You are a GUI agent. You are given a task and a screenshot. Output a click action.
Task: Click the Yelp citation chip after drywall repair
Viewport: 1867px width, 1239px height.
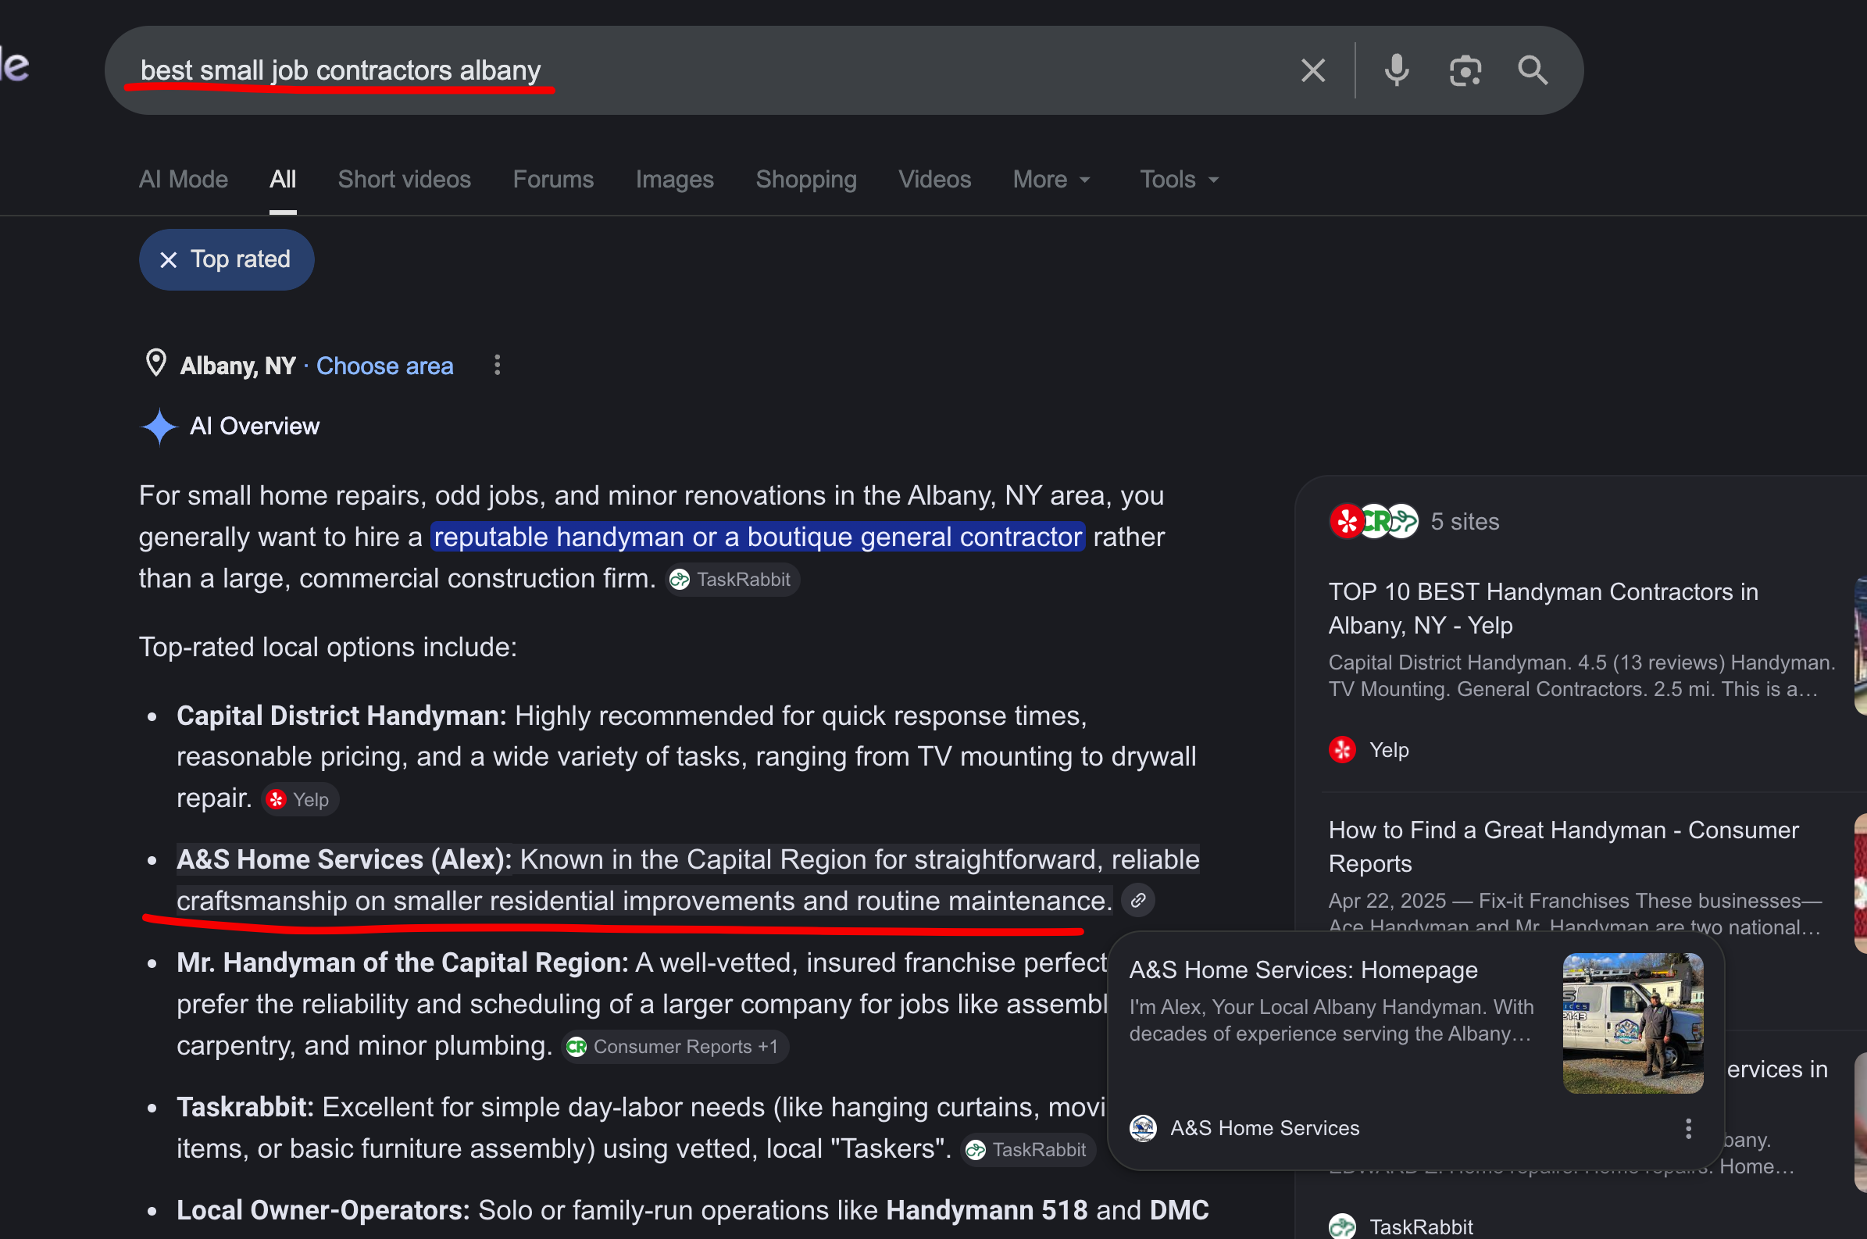[301, 800]
